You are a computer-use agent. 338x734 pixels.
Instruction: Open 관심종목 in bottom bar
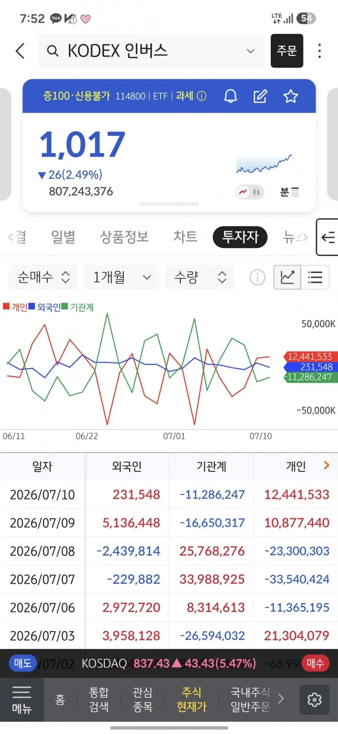pyautogui.click(x=143, y=700)
